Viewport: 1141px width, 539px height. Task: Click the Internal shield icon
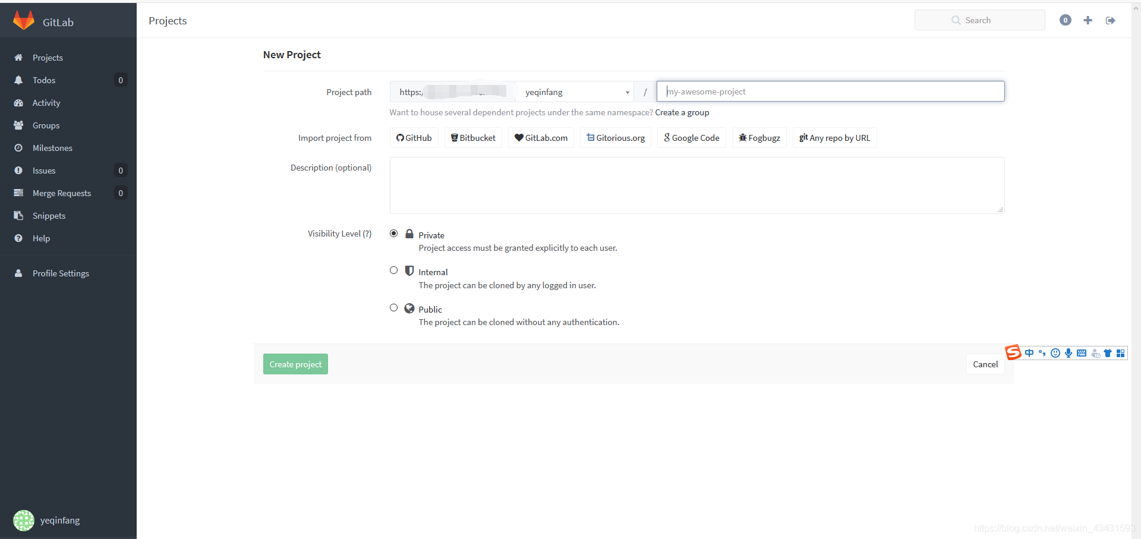tap(409, 271)
